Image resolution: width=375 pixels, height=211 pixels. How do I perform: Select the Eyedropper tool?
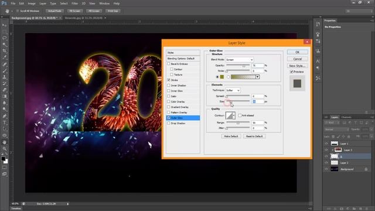(x=4, y=57)
